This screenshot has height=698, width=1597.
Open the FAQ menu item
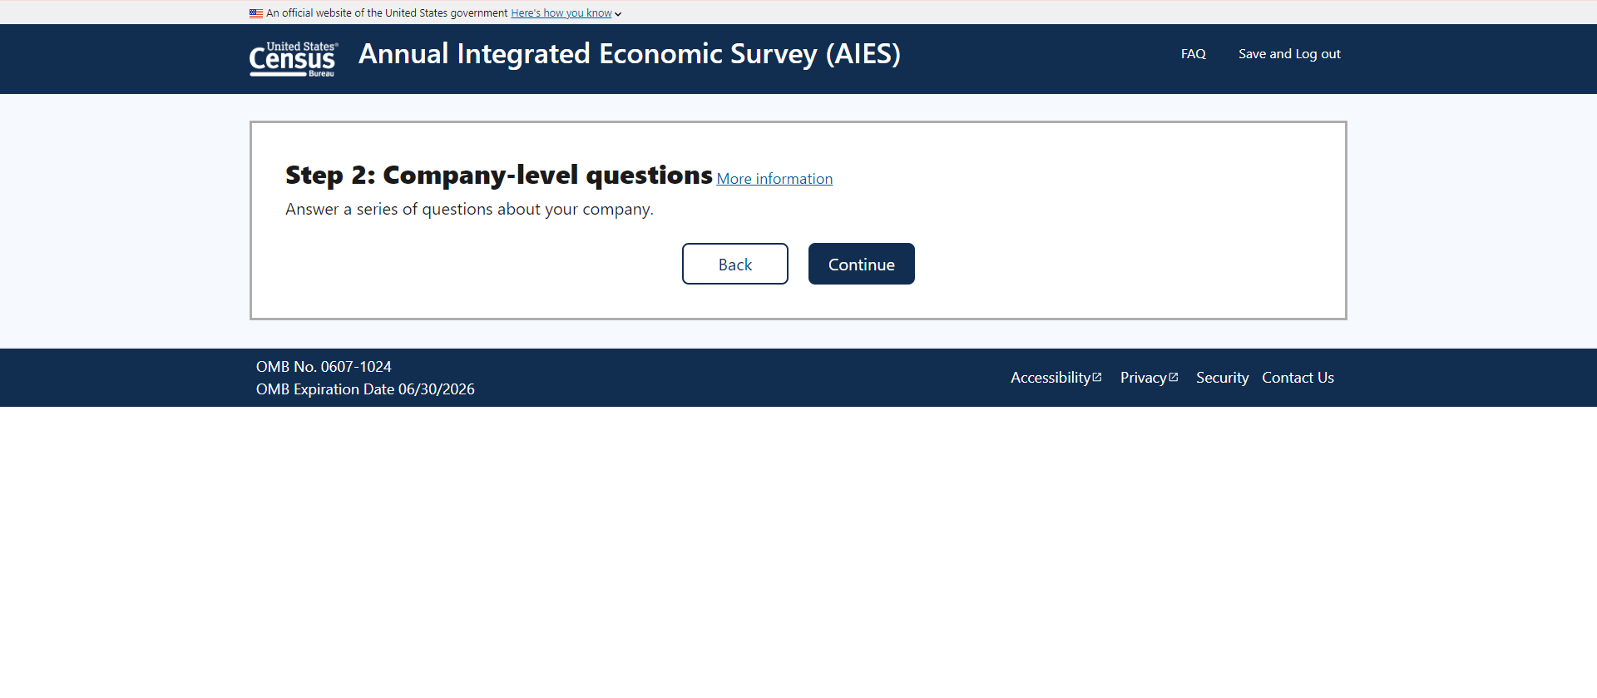[x=1193, y=54]
